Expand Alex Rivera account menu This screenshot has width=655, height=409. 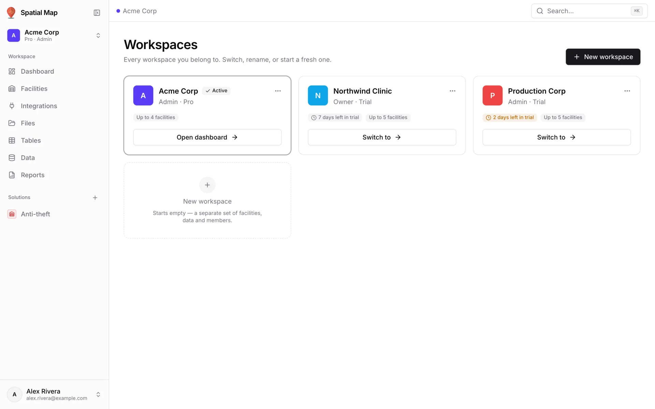pos(98,394)
